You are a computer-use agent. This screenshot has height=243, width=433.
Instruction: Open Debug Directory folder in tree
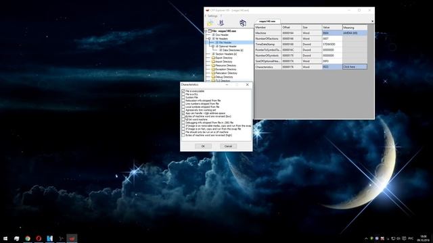coord(224,77)
